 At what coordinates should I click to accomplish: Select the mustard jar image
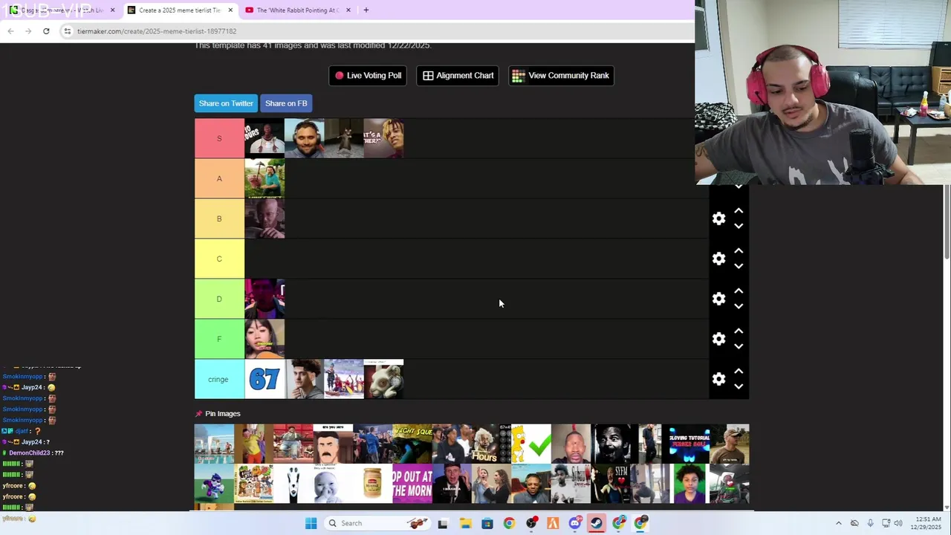372,484
